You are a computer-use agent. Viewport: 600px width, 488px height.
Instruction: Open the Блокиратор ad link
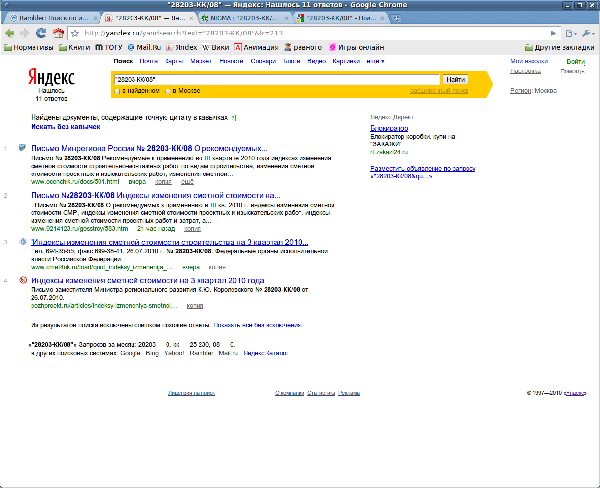(389, 128)
